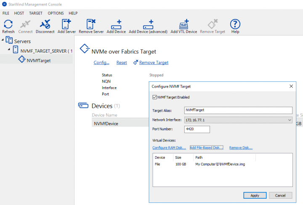Click the grayed Remove Target toolbar icon

pyautogui.click(x=213, y=24)
